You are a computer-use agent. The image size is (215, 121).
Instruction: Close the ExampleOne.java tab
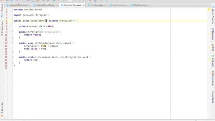[29, 5]
